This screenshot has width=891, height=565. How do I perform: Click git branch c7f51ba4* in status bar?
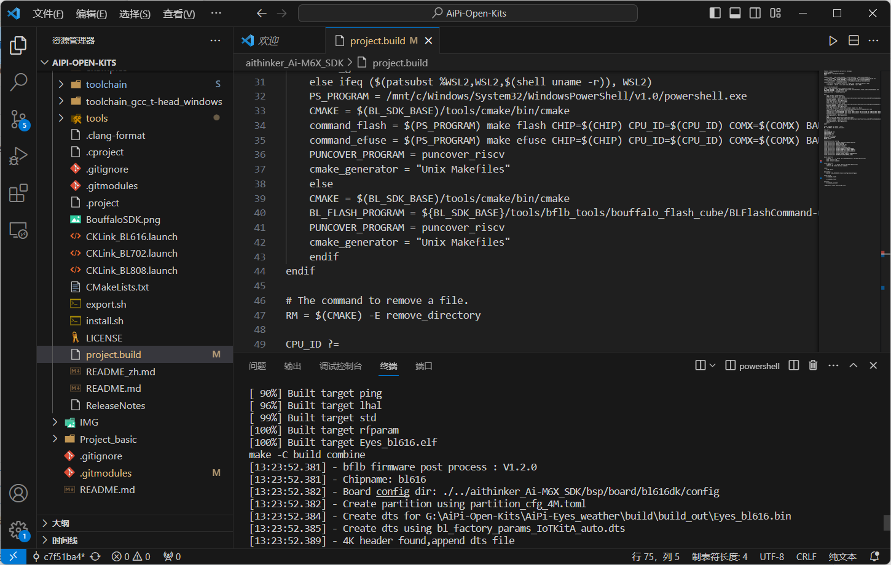coord(58,556)
